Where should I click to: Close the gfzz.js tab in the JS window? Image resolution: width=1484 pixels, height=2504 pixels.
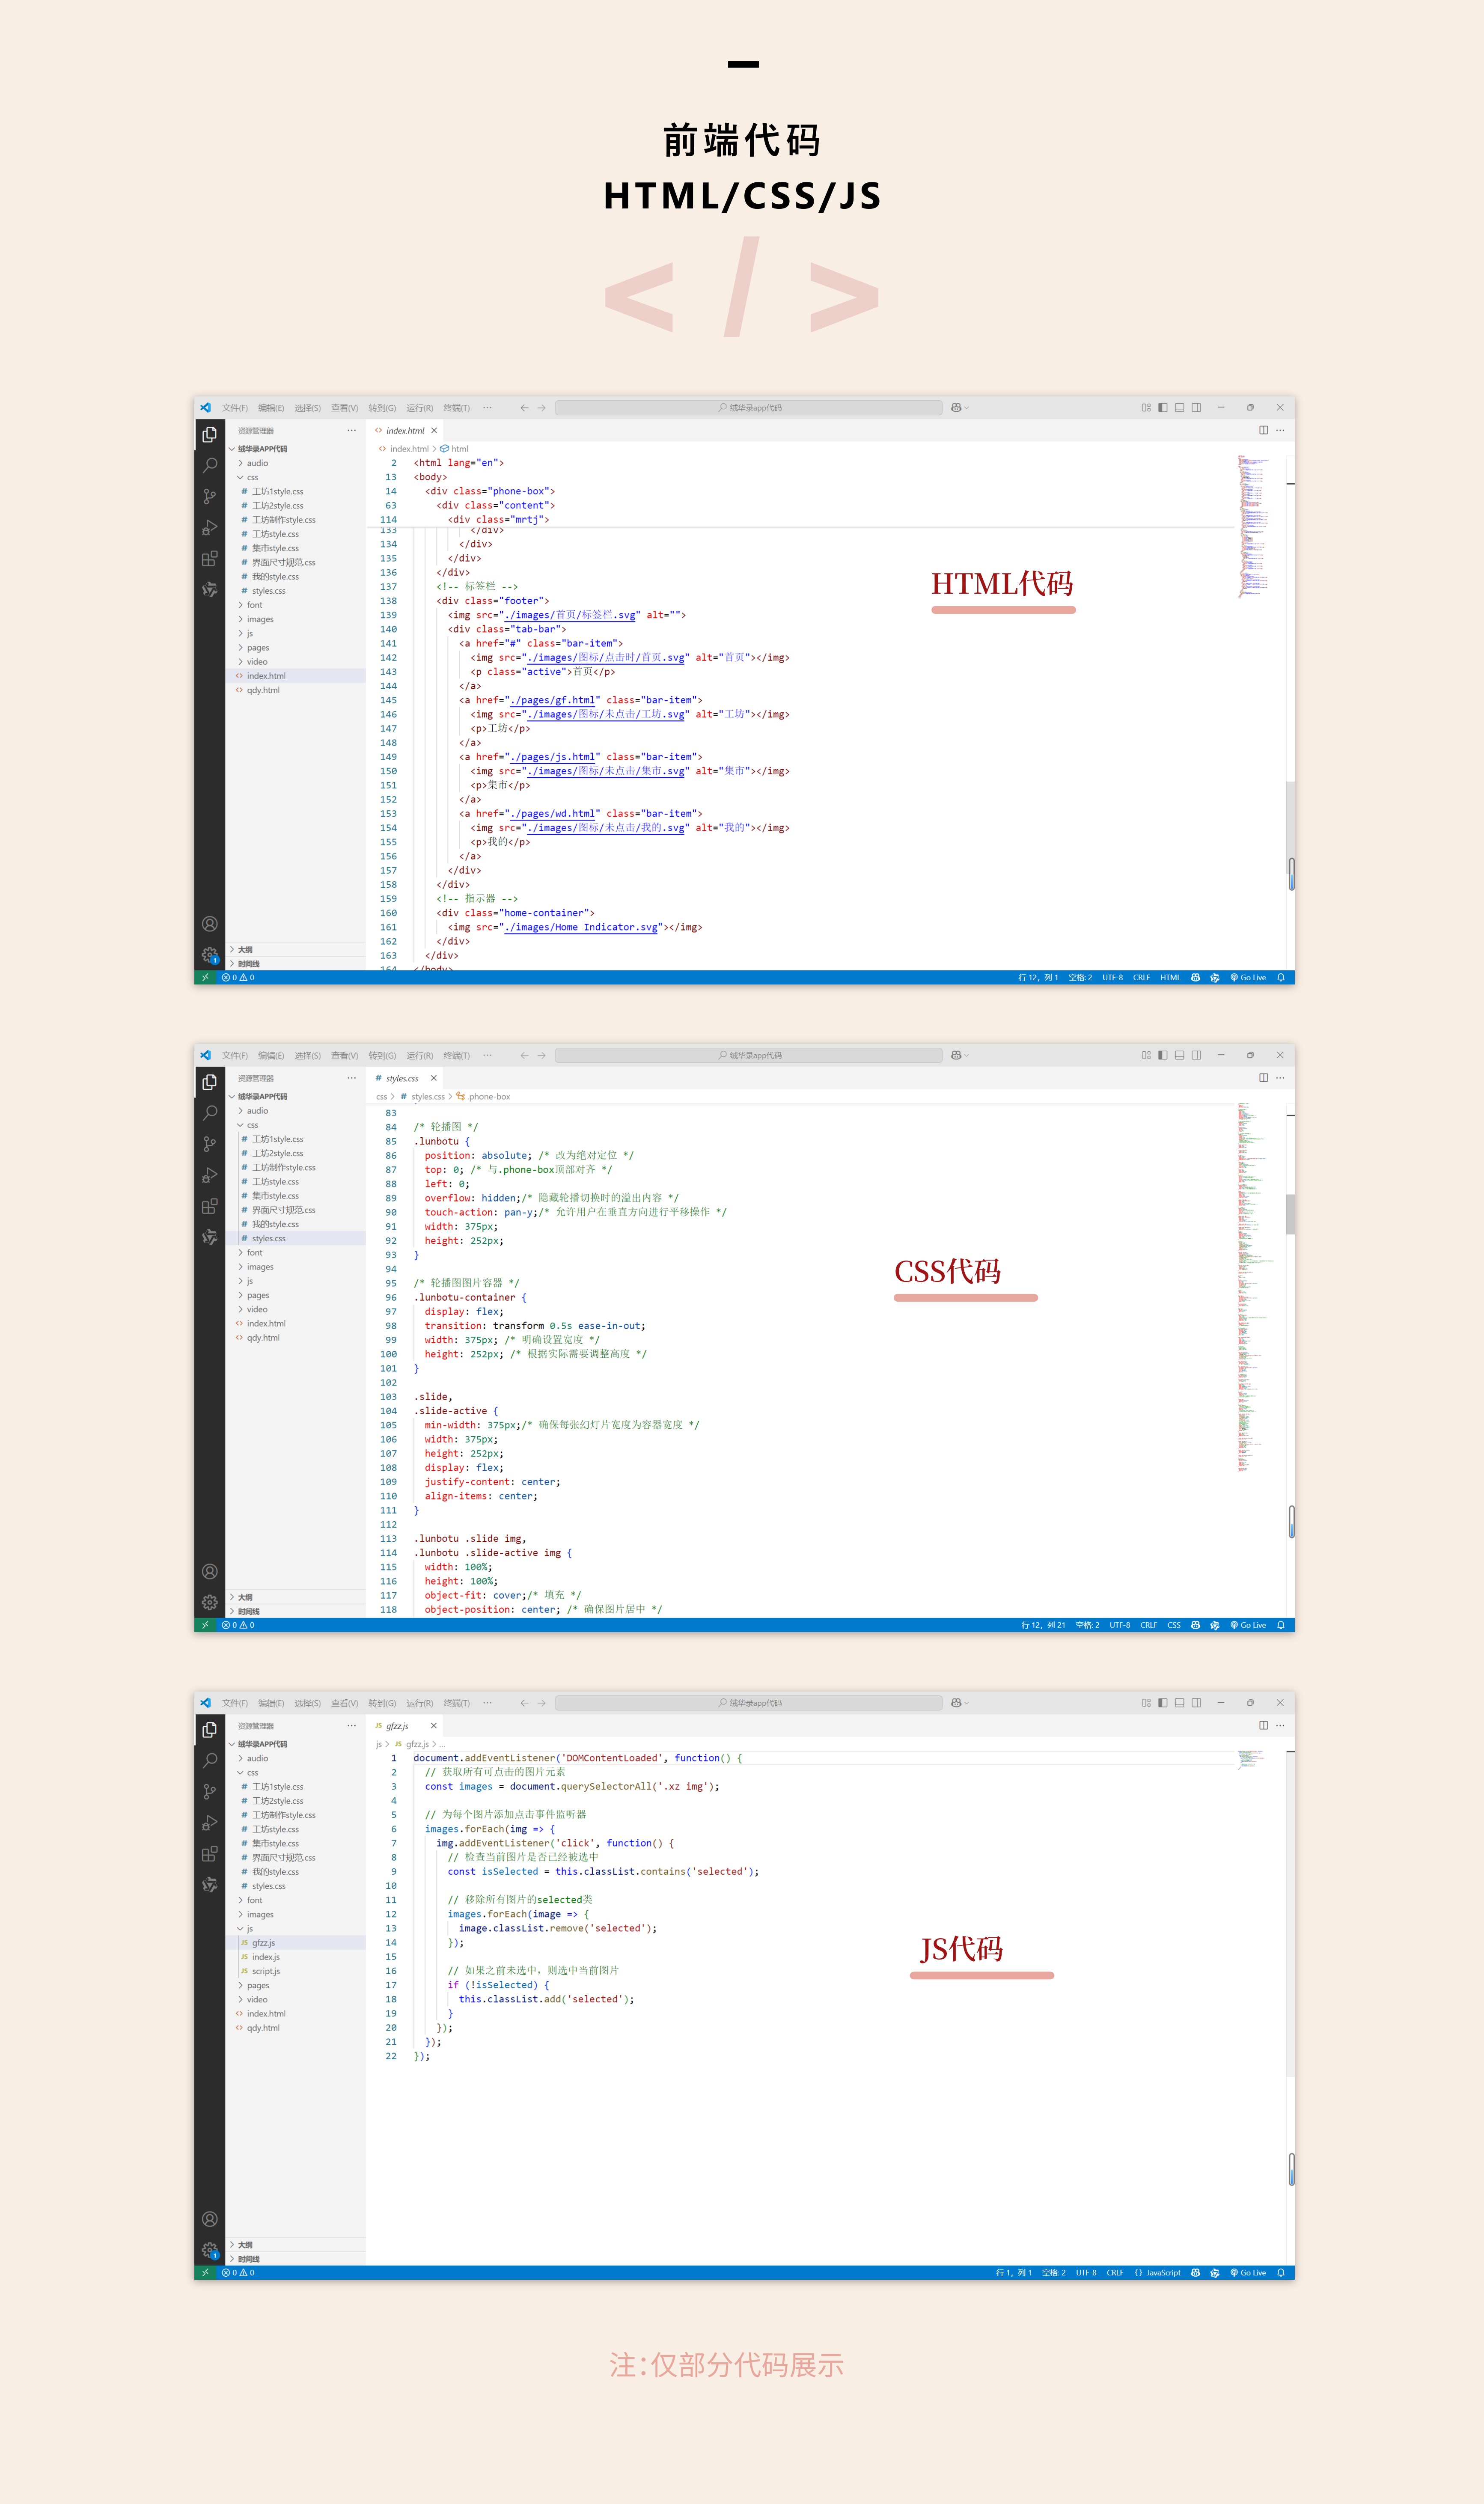(x=433, y=1725)
